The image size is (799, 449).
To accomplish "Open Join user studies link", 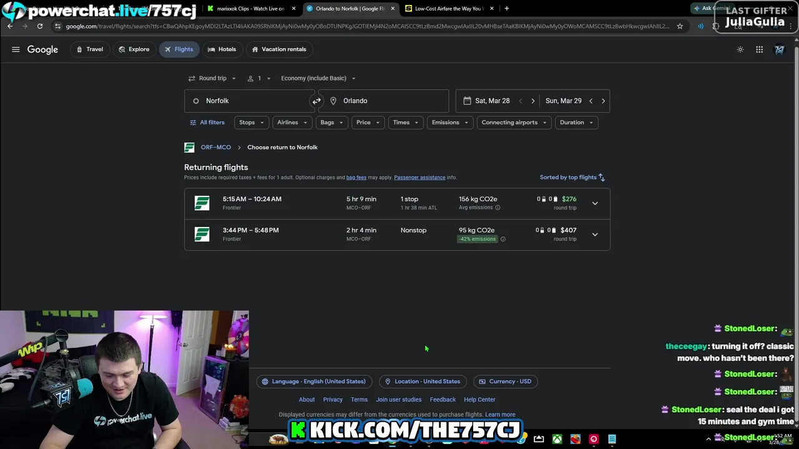I will pos(399,400).
